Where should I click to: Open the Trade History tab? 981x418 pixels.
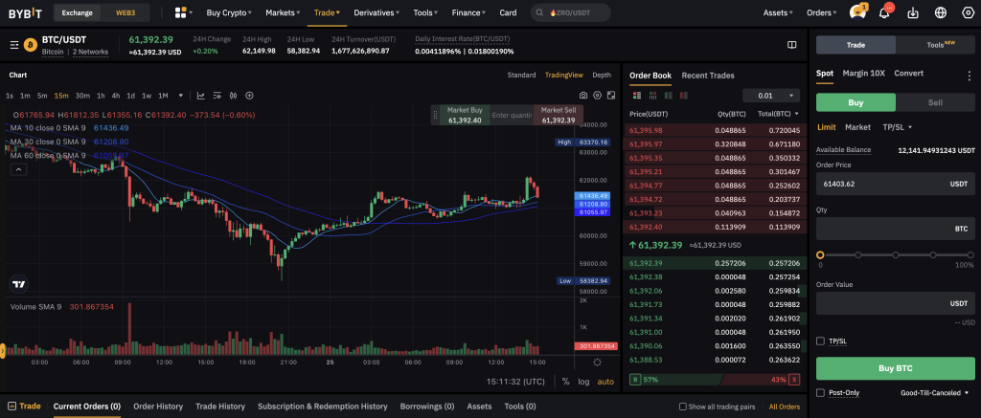pyautogui.click(x=220, y=407)
